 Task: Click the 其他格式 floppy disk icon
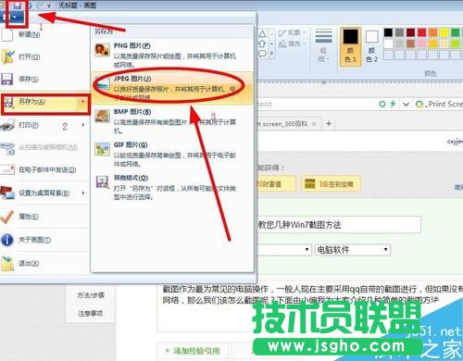[x=102, y=182]
